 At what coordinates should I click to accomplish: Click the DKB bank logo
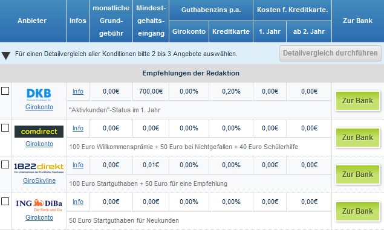click(39, 94)
